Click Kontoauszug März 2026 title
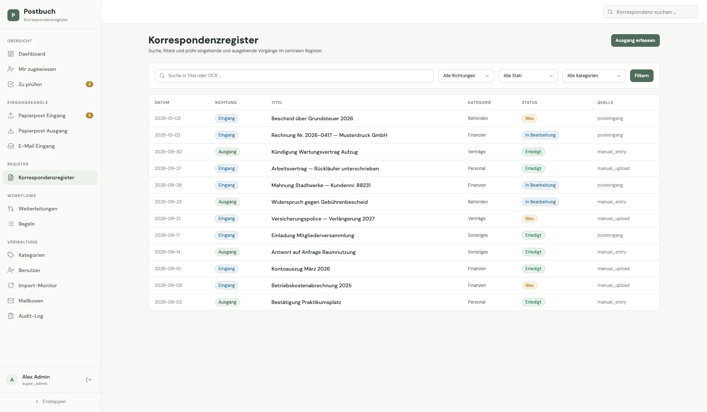Image resolution: width=707 pixels, height=412 pixels. pyautogui.click(x=301, y=269)
